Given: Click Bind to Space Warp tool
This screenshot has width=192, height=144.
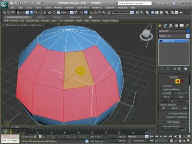Looking at the screenshot, I should (x=13, y=12).
